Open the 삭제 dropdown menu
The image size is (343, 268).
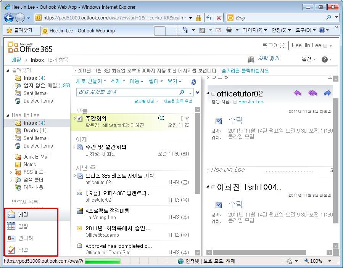[x=118, y=81]
